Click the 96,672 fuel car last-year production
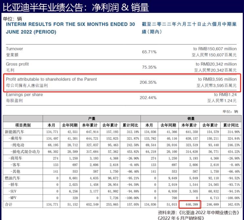Image resolution: width=244 pixels, height=220 pixels. (113, 178)
